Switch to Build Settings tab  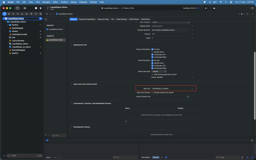122,19
